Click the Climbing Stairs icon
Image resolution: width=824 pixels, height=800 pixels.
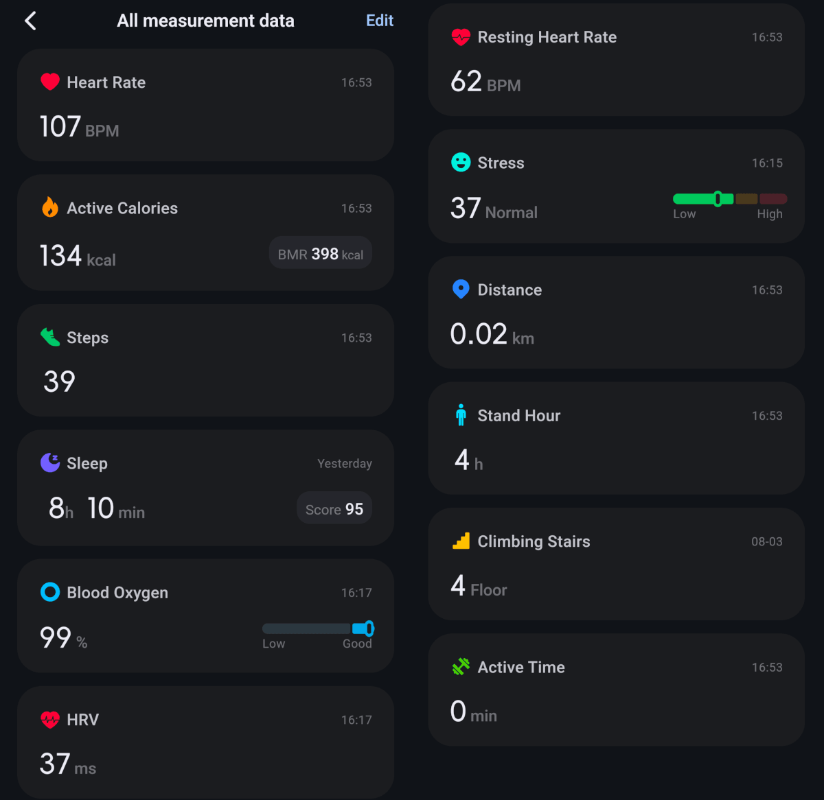[x=461, y=541]
